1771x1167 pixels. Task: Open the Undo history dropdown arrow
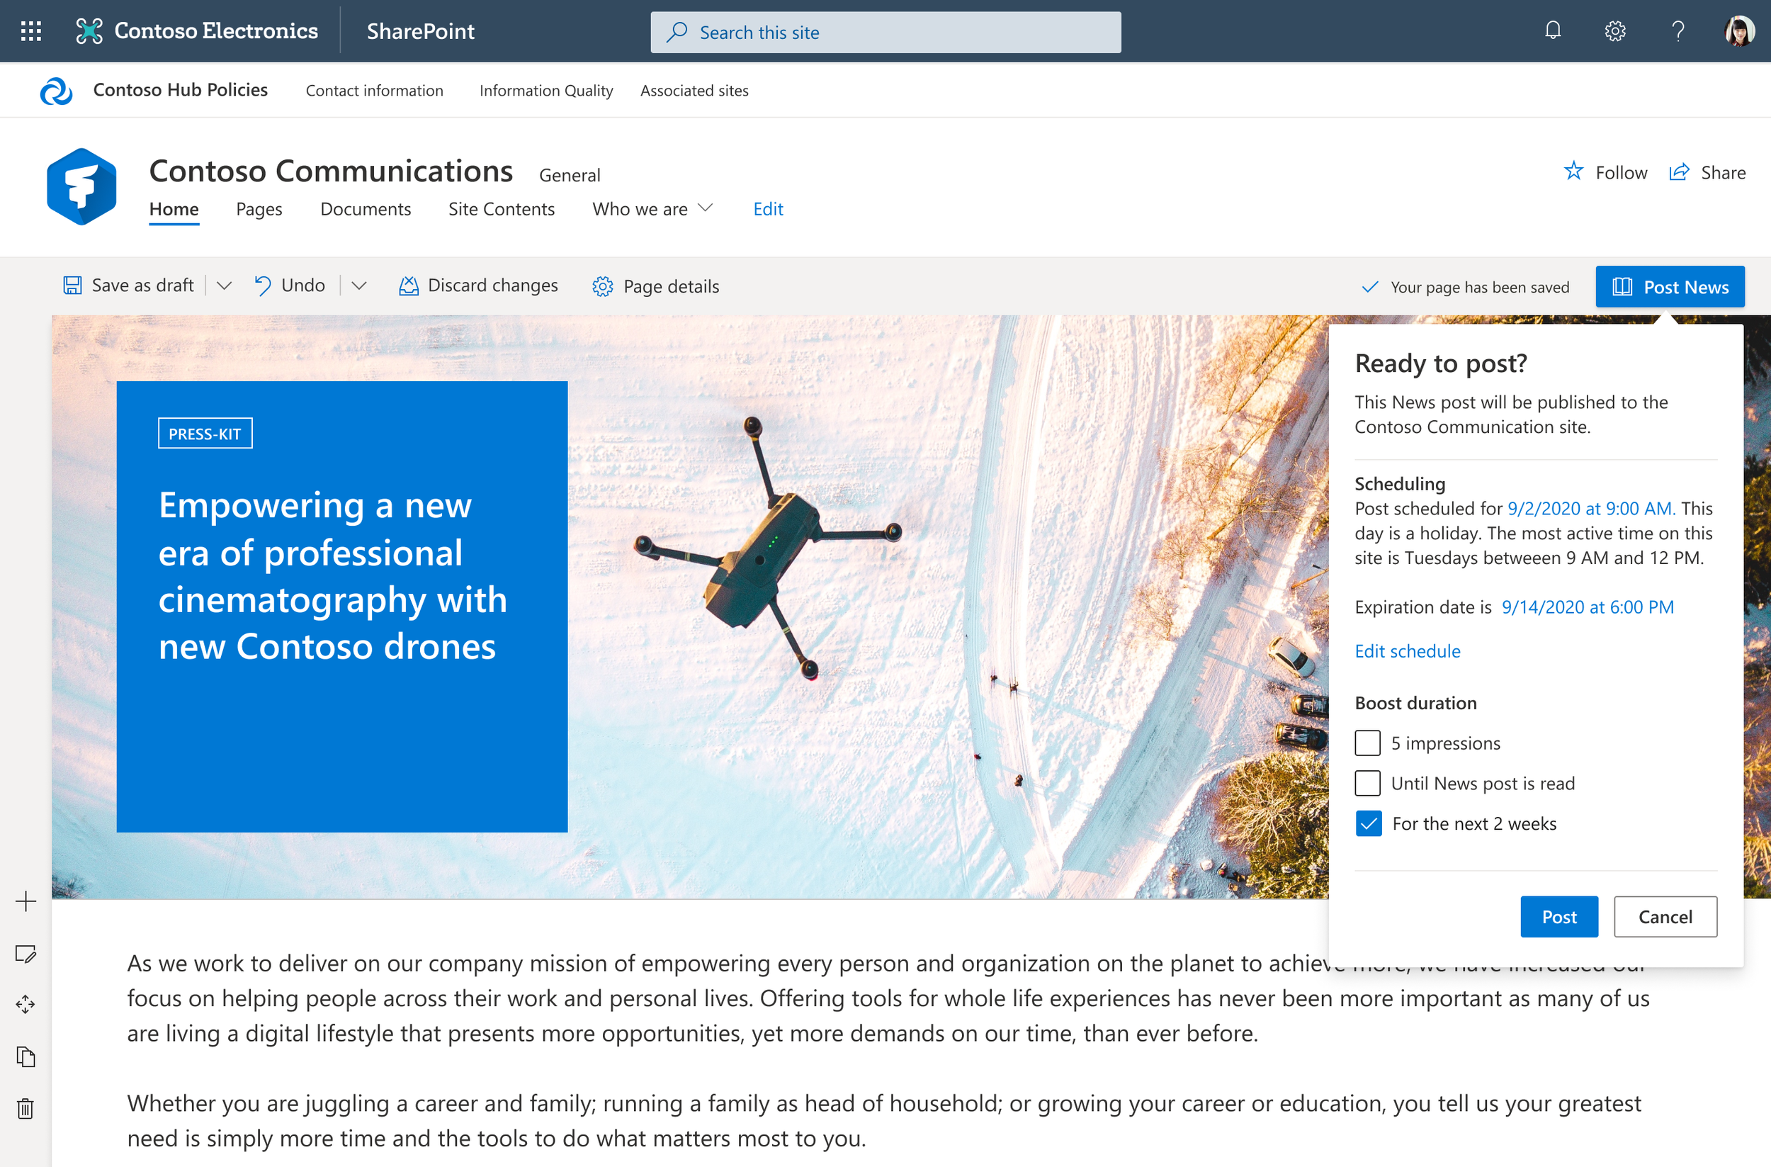358,286
